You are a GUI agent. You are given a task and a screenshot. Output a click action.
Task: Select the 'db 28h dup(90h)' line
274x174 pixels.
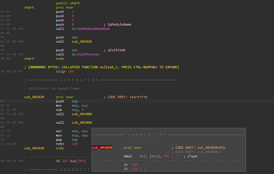pos(71,161)
